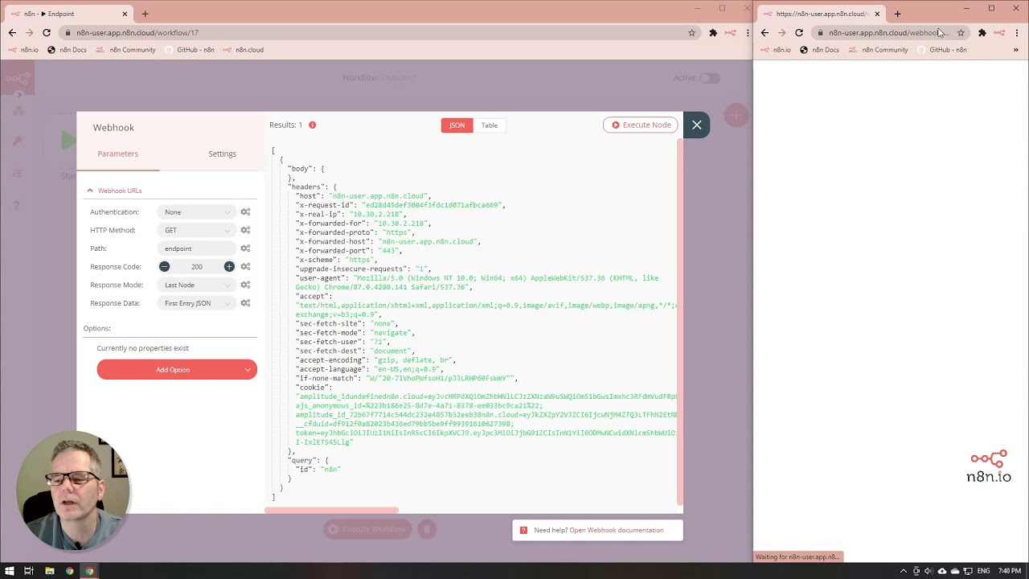
Task: Switch results view back to JSON
Action: click(x=457, y=125)
